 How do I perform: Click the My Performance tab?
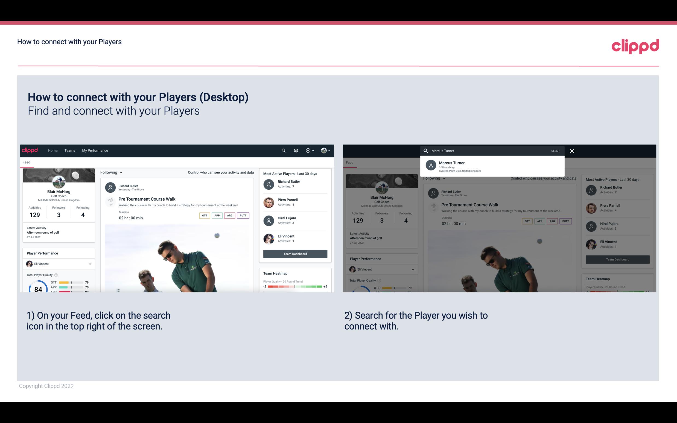(x=95, y=150)
